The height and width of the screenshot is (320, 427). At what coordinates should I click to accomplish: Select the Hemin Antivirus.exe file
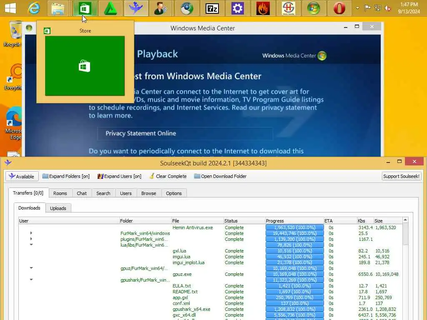coord(193,227)
